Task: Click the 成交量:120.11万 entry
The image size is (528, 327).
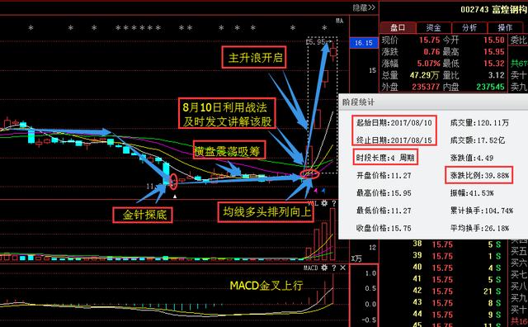Action: (479, 123)
